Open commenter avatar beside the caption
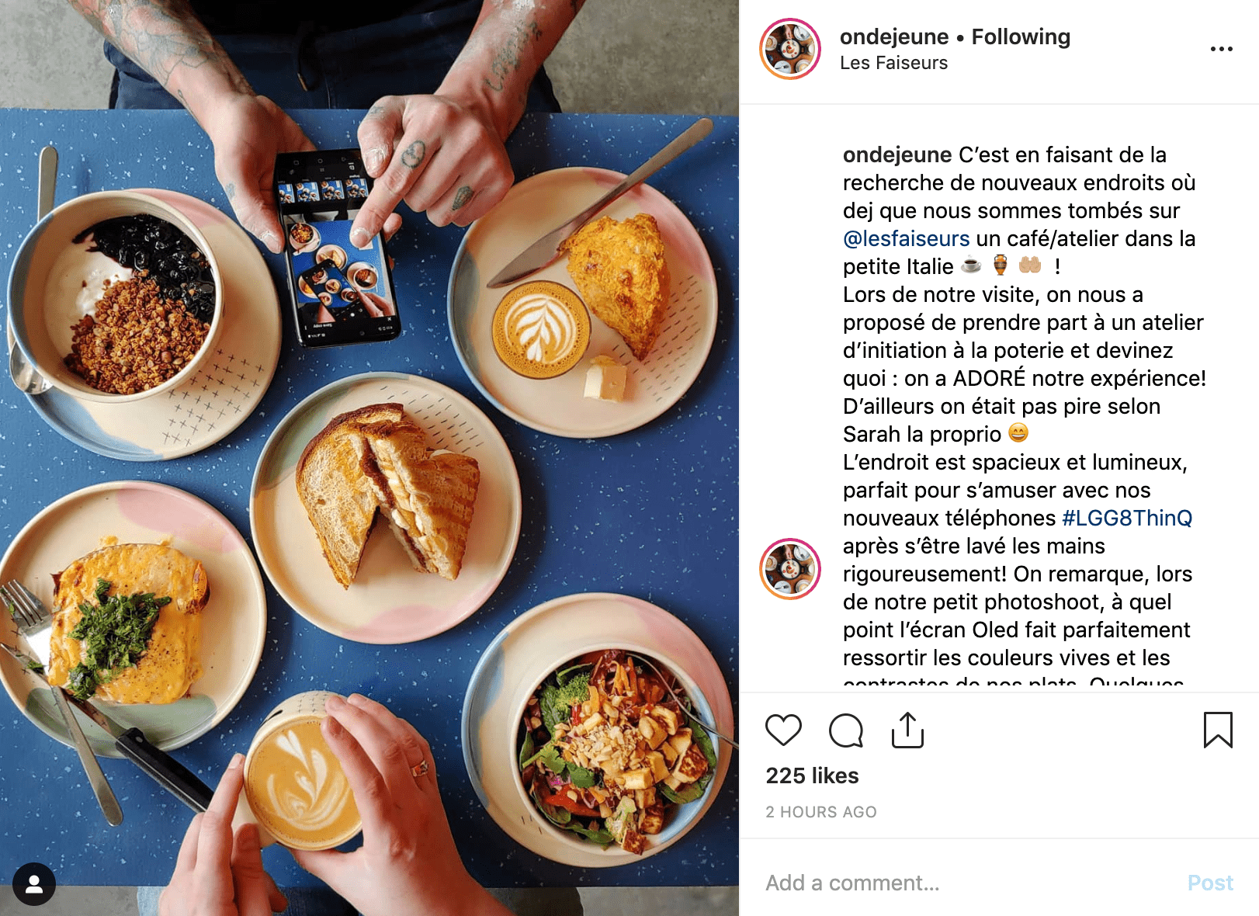This screenshot has height=916, width=1259. tap(790, 569)
